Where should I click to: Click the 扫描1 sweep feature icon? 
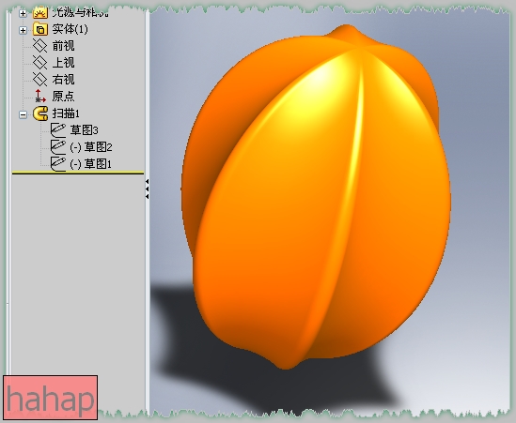[40, 113]
